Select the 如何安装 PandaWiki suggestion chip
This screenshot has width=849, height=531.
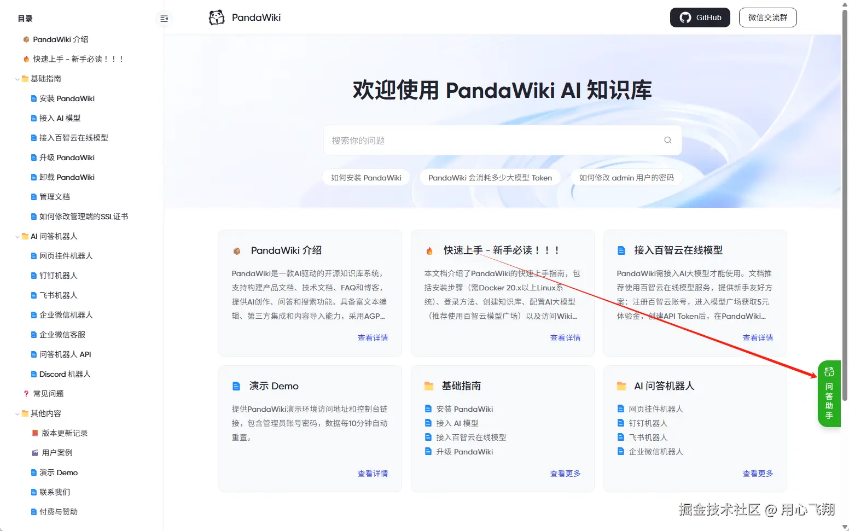366,178
